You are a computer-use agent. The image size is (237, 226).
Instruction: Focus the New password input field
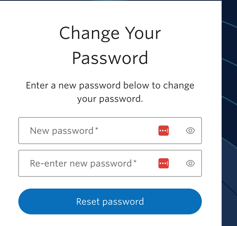(92, 130)
